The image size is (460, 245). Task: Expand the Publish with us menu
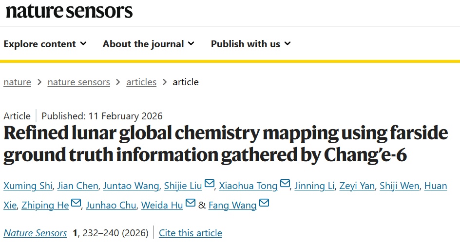[250, 44]
